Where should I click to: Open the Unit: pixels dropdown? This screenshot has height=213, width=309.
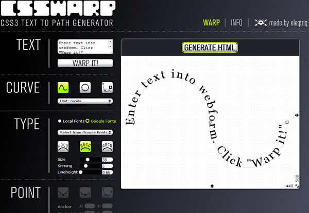pos(85,101)
